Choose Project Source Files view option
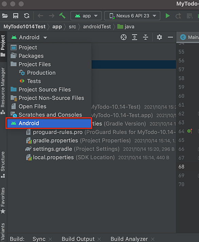 (x=44, y=89)
